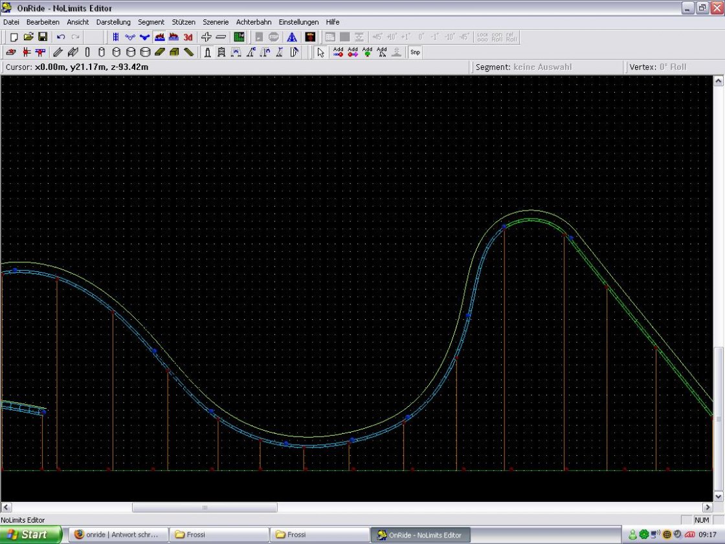The width and height of the screenshot is (725, 544).
Task: Click the horizontal scrollbar thumb
Action: [x=205, y=508]
